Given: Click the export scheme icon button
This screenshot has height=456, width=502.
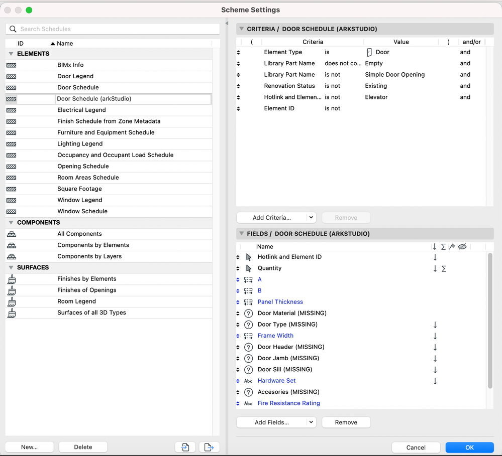Looking at the screenshot, I should coord(209,447).
